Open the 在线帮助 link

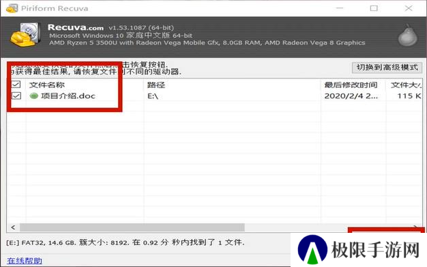point(25,261)
